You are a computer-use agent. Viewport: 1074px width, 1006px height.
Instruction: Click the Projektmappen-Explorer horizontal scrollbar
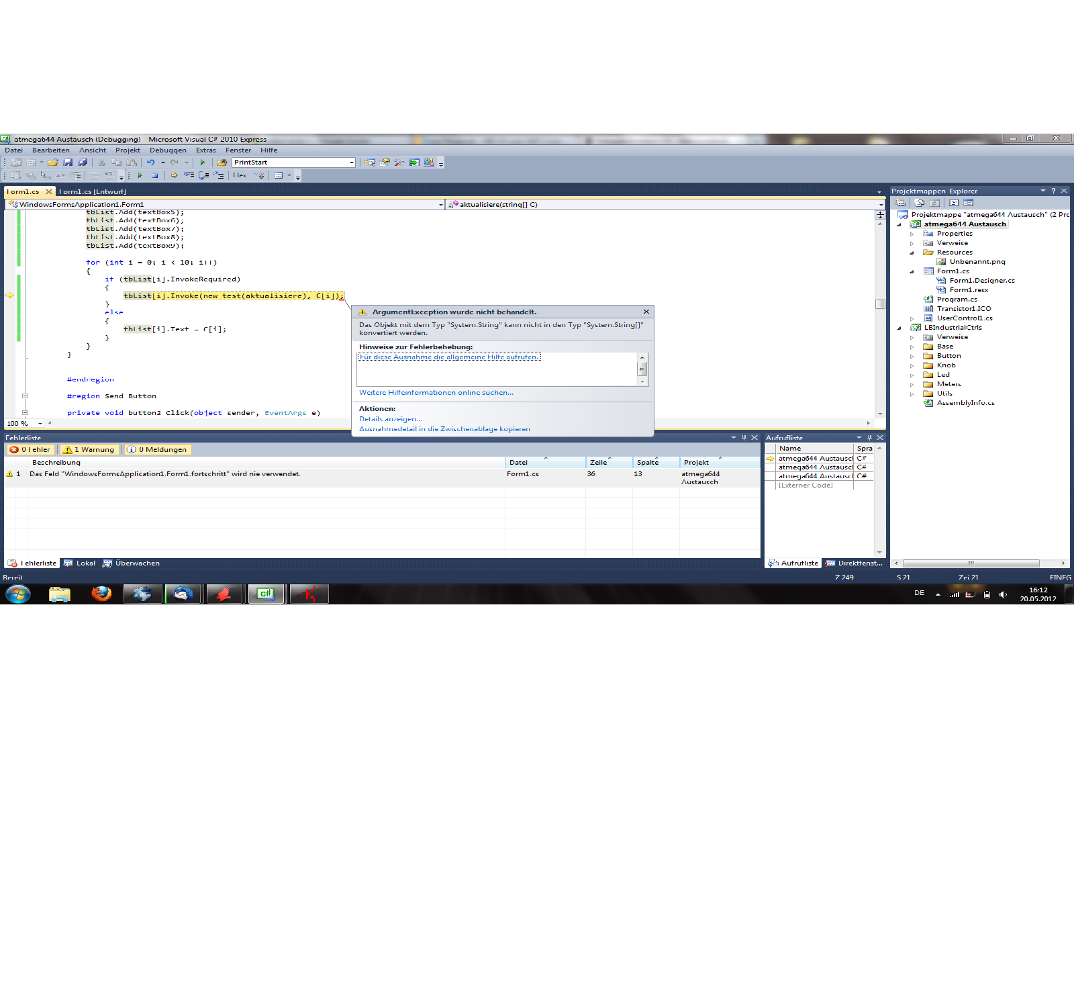[971, 563]
